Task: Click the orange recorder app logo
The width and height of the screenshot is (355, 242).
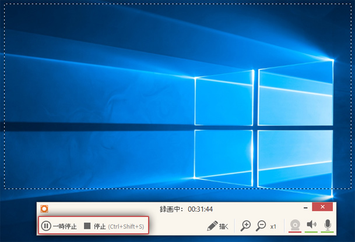Action: tap(44, 209)
